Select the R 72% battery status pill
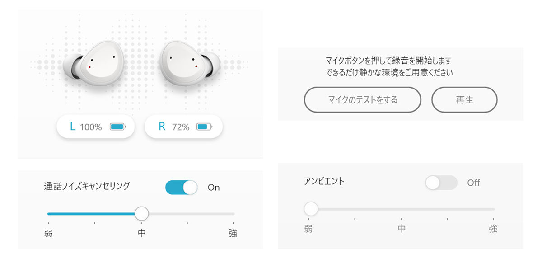 pyautogui.click(x=183, y=127)
